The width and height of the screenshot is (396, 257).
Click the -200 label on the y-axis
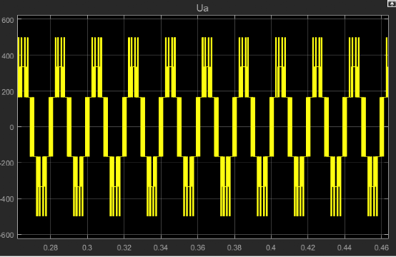[7, 163]
